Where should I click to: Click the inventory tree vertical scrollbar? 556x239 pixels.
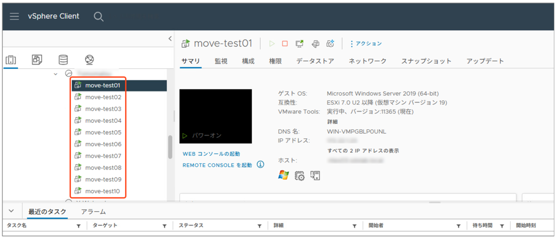tap(170, 147)
